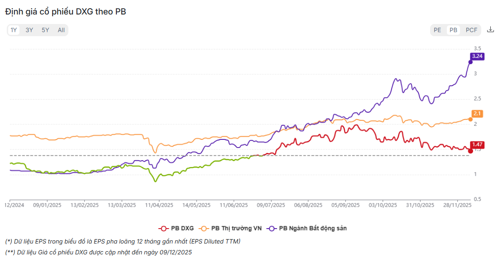Click the 3.24 purple value label
Viewport: 498px width, 258px height.
coord(478,57)
